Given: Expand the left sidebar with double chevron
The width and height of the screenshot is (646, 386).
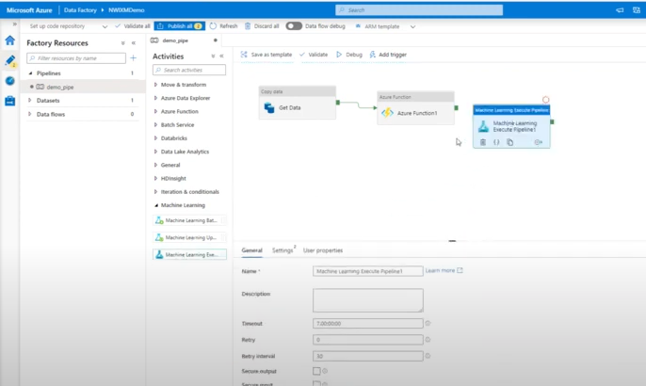Looking at the screenshot, I should click(14, 24).
